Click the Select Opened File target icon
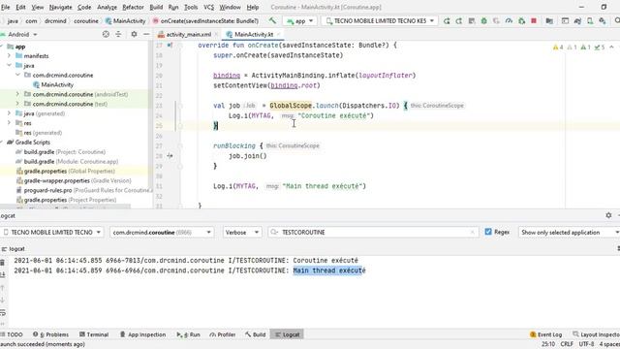Viewport: 620px width, 349px height. pyautogui.click(x=106, y=35)
